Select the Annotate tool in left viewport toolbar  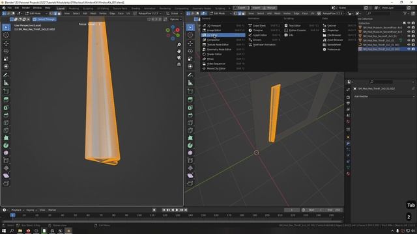[x=6, y=75]
